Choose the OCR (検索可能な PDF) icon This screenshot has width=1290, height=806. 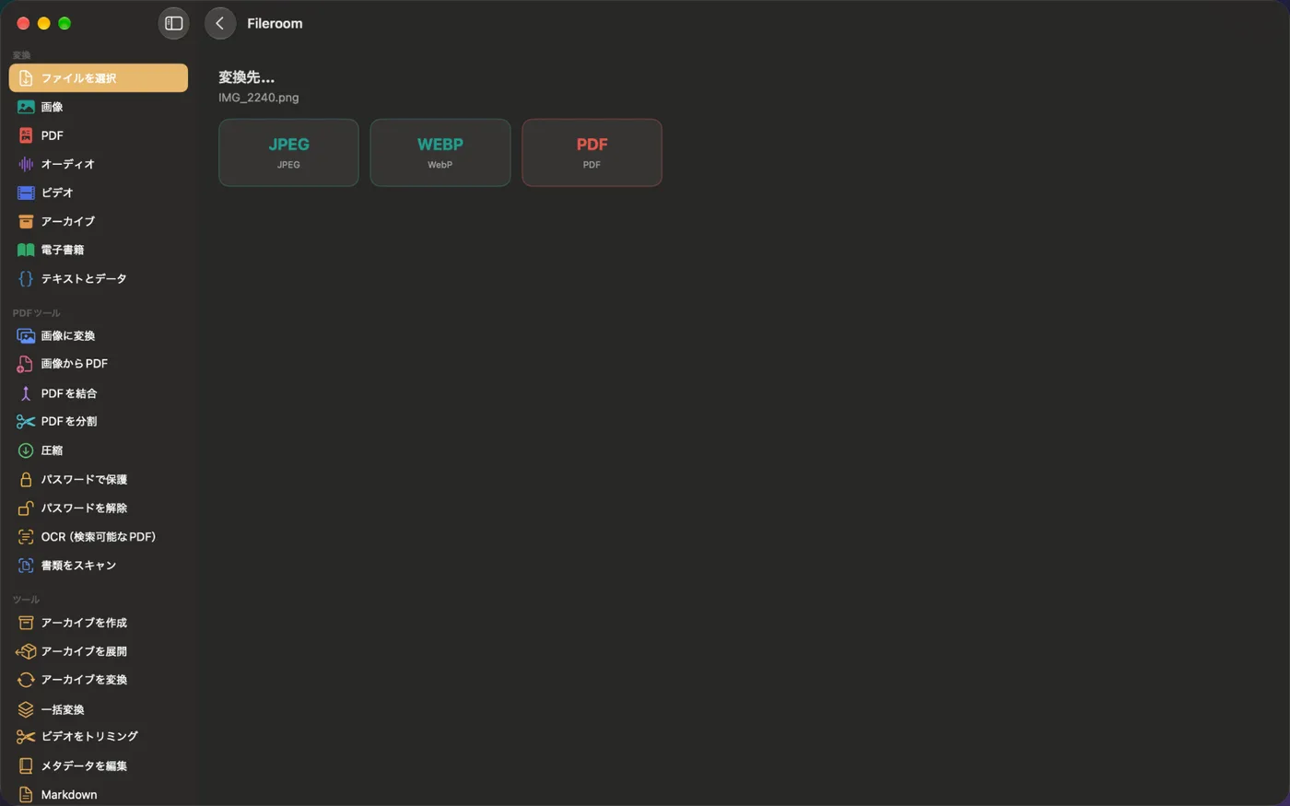(x=26, y=536)
